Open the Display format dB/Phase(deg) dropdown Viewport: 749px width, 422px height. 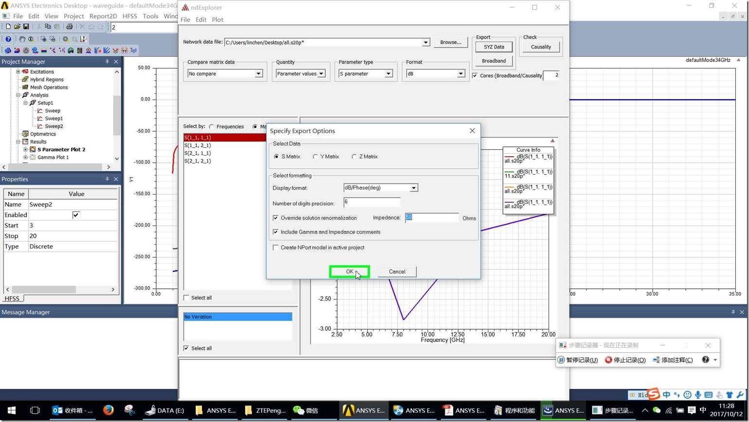tap(413, 188)
